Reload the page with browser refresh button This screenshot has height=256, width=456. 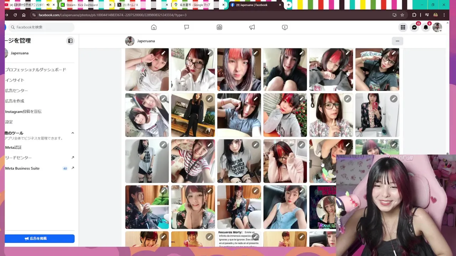coord(15,15)
